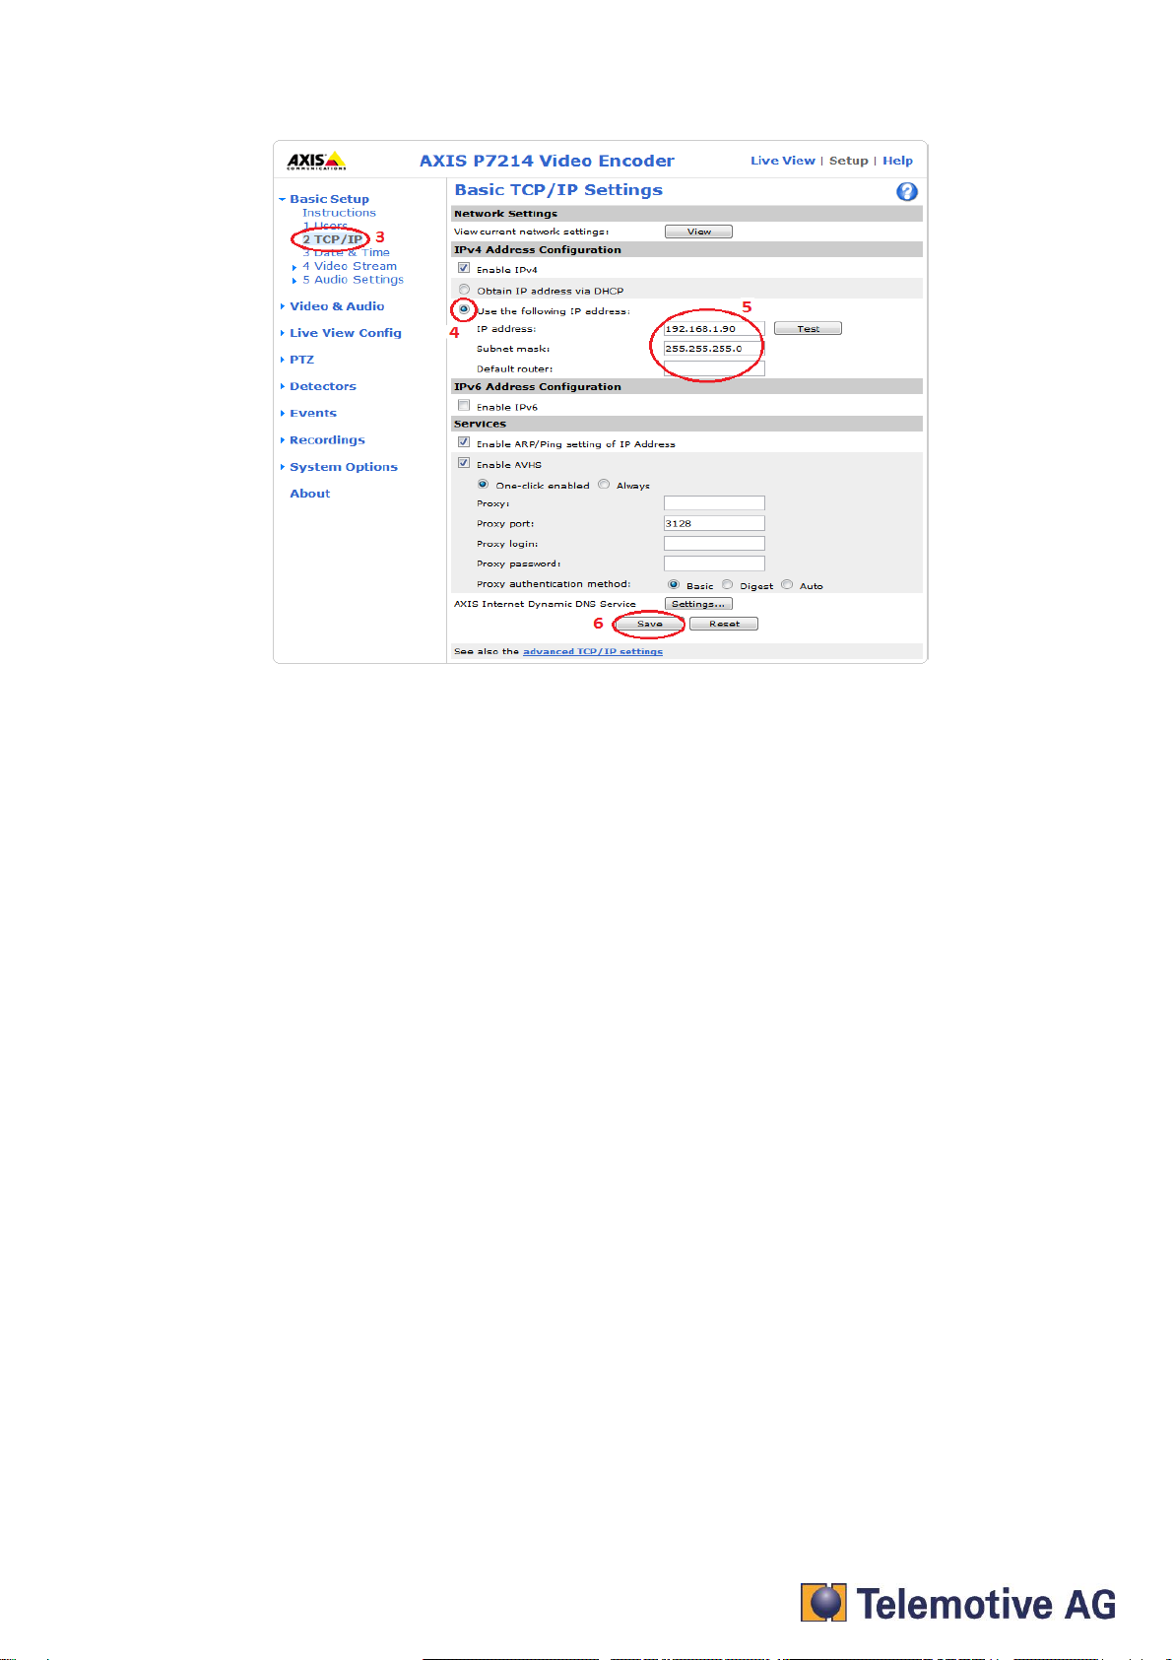Open AXIS Internet Dynamic DNS Settings

coord(698,604)
